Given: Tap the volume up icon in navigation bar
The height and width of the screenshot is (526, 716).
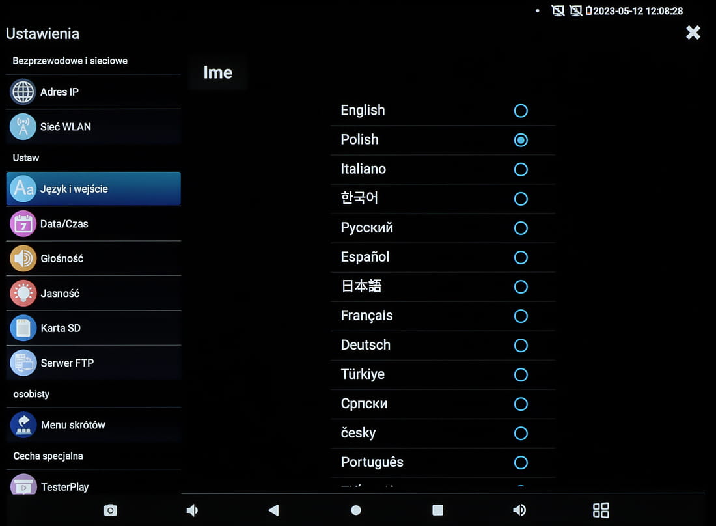Looking at the screenshot, I should (519, 510).
